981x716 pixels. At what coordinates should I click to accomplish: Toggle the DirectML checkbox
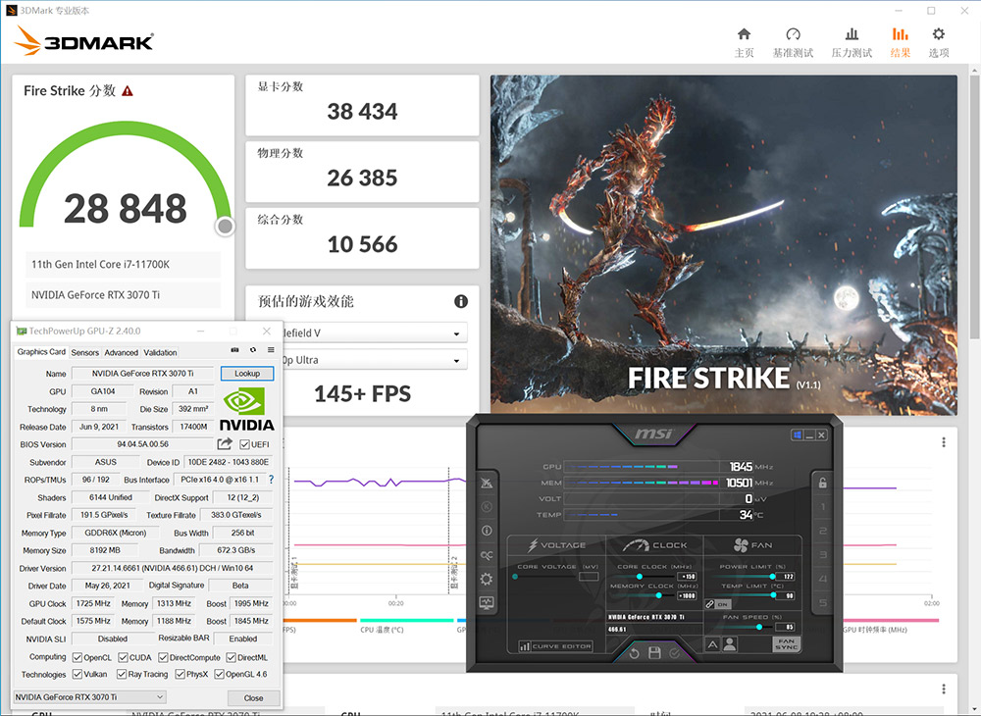(231, 657)
